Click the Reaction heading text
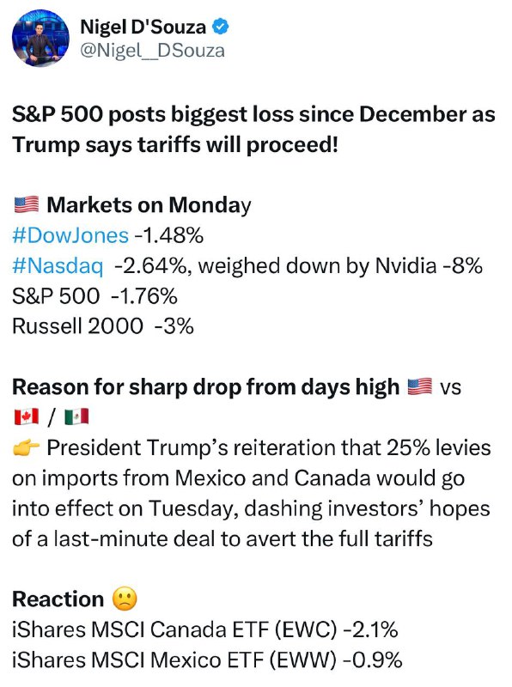This screenshot has width=512, height=687. 58,599
